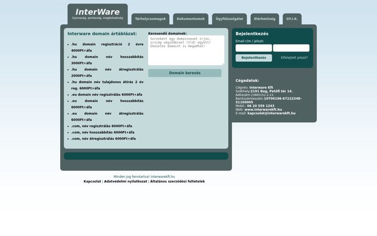Click the Bejelentkezés panel heading

click(252, 34)
